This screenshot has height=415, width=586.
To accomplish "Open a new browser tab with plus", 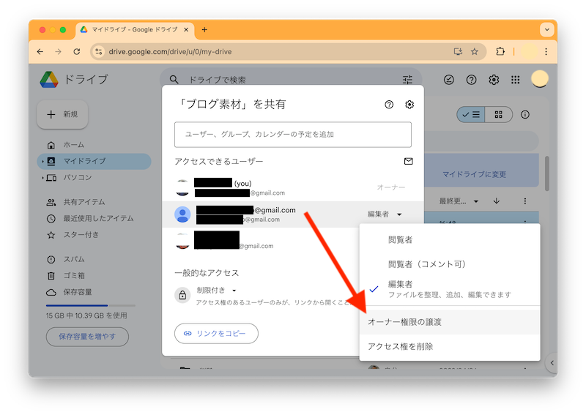I will click(x=204, y=29).
